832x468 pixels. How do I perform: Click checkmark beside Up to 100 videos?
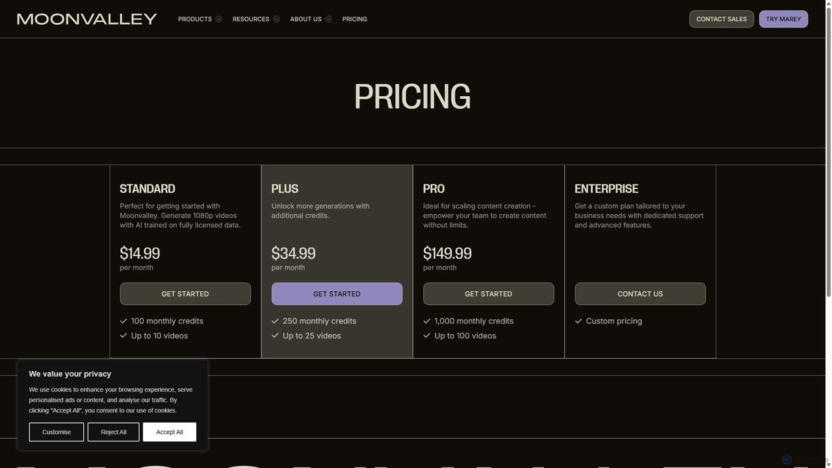pyautogui.click(x=427, y=335)
